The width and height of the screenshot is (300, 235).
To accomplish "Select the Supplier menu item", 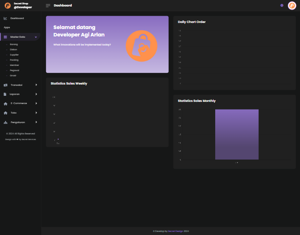I will coord(14,55).
